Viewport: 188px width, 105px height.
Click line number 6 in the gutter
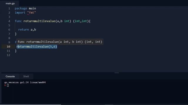pyautogui.click(x=9, y=30)
